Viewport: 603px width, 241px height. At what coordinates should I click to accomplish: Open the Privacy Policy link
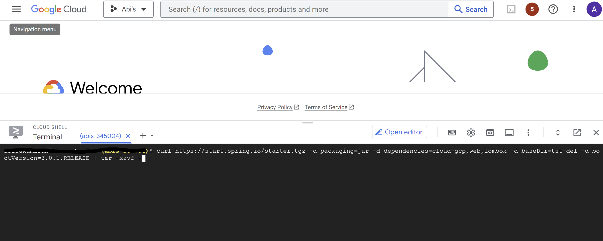tap(275, 107)
